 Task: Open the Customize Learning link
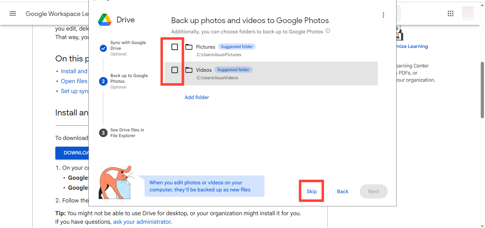(412, 46)
